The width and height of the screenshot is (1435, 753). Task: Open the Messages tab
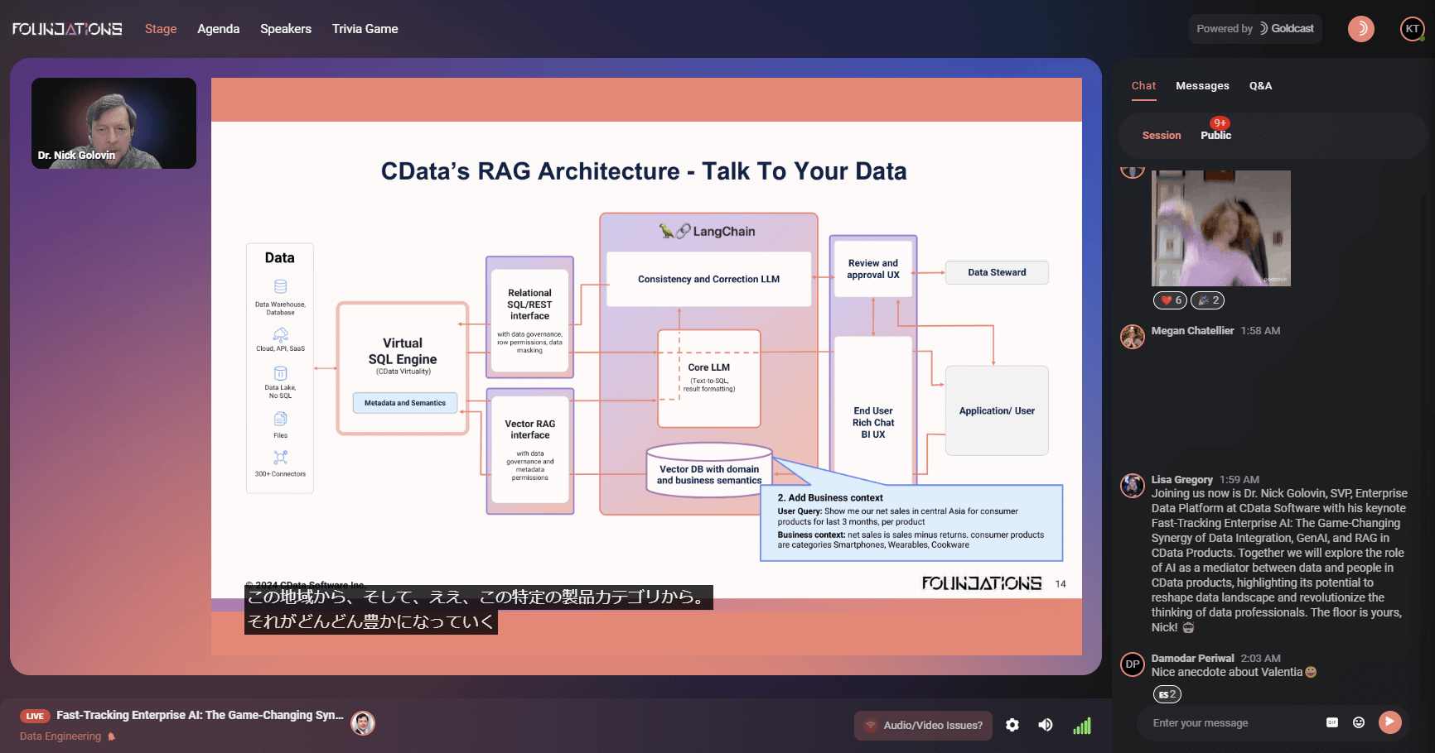pos(1202,86)
